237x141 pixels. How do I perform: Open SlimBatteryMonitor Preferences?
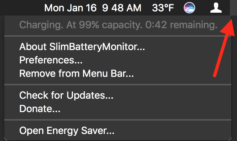(x=51, y=60)
